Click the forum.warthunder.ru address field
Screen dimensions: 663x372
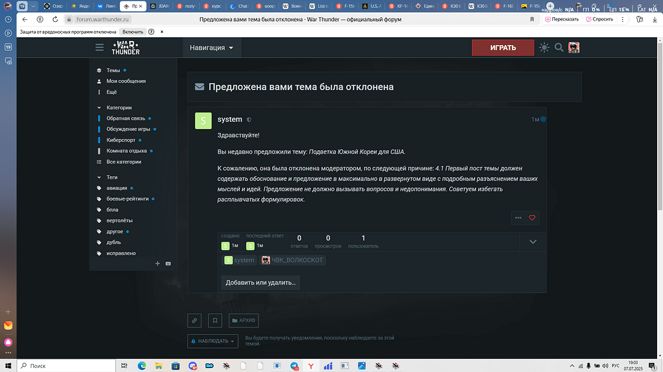103,19
